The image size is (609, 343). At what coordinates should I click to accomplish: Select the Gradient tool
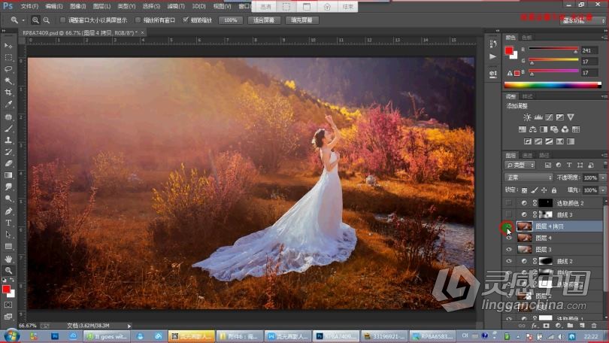[8, 175]
